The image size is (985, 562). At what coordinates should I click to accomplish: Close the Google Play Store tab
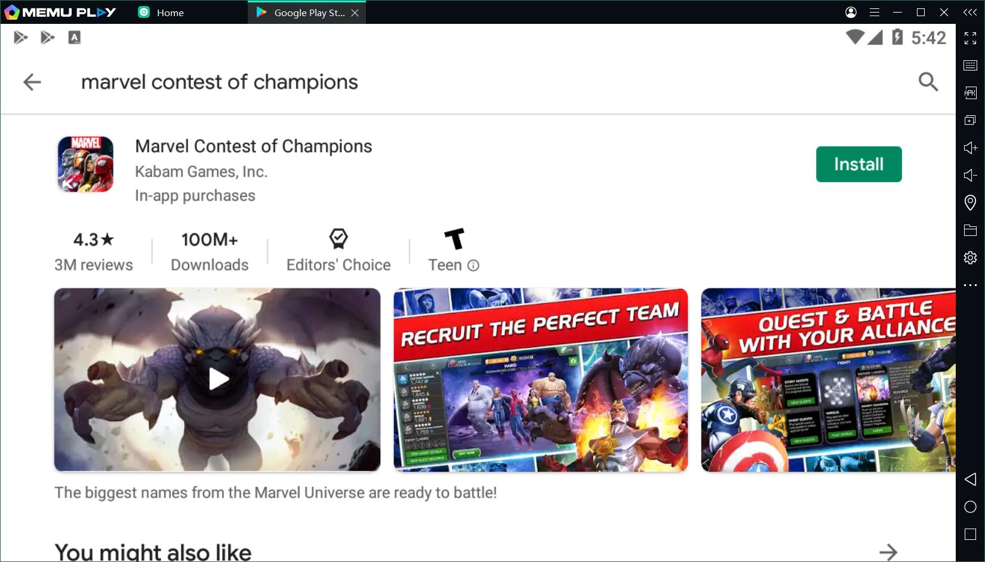355,13
